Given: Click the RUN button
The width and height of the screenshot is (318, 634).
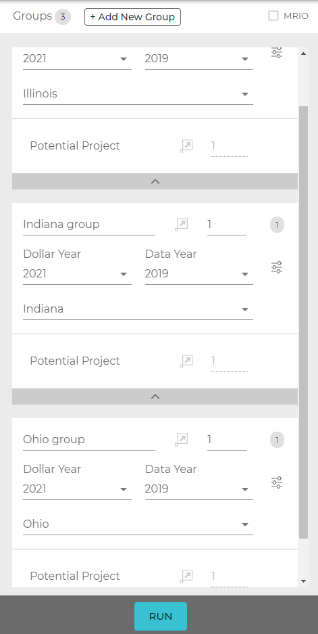Looking at the screenshot, I should (x=161, y=616).
